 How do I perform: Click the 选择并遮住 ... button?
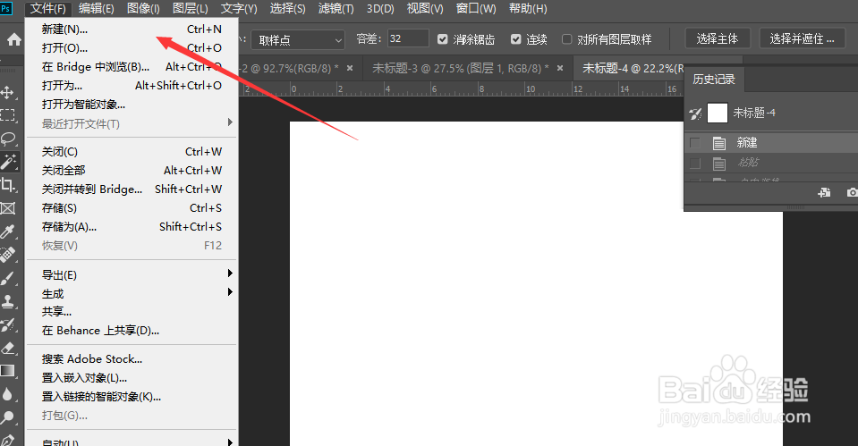pyautogui.click(x=802, y=38)
